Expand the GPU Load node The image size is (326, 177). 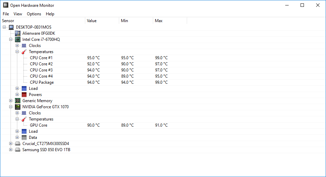[x=17, y=131]
